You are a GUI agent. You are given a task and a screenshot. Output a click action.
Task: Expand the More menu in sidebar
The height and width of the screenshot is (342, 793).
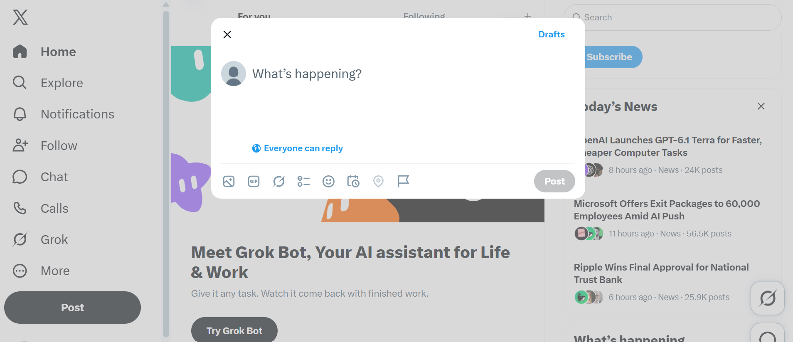tap(41, 271)
